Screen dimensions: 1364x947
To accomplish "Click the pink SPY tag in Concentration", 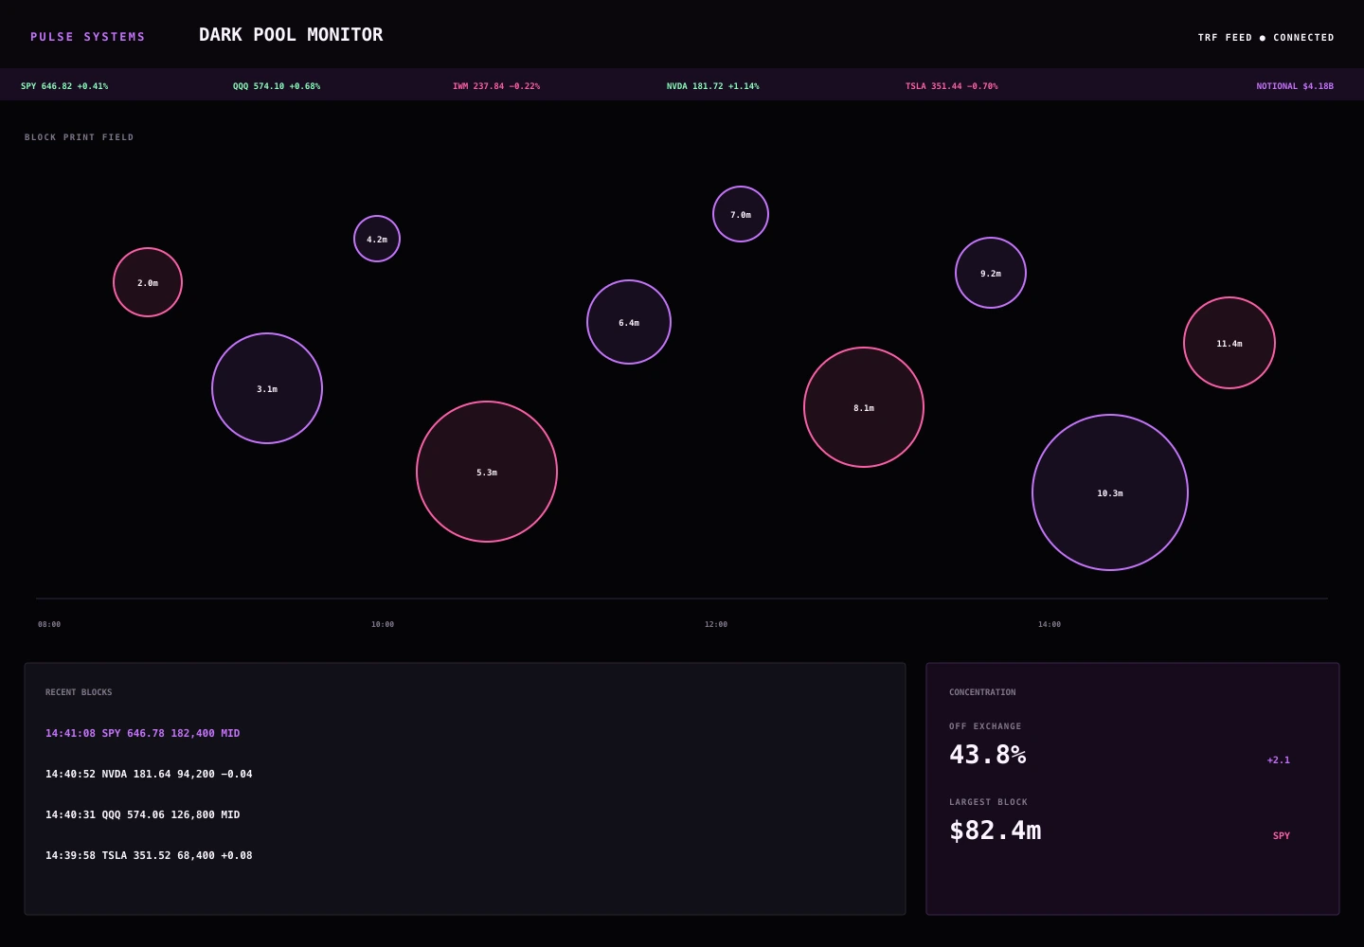I will [x=1282, y=835].
